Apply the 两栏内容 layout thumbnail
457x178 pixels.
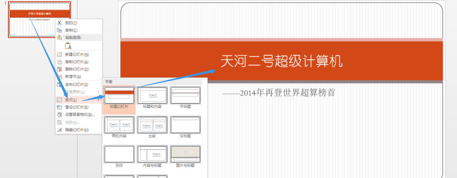coord(119,125)
